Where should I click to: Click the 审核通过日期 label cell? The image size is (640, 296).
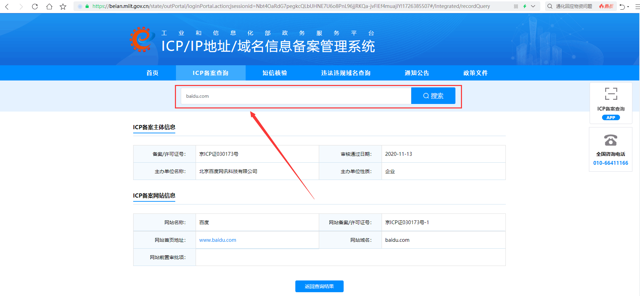point(351,154)
